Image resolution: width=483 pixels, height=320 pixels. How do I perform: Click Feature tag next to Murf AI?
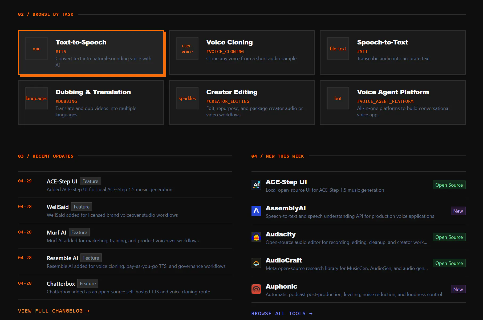[x=79, y=232]
